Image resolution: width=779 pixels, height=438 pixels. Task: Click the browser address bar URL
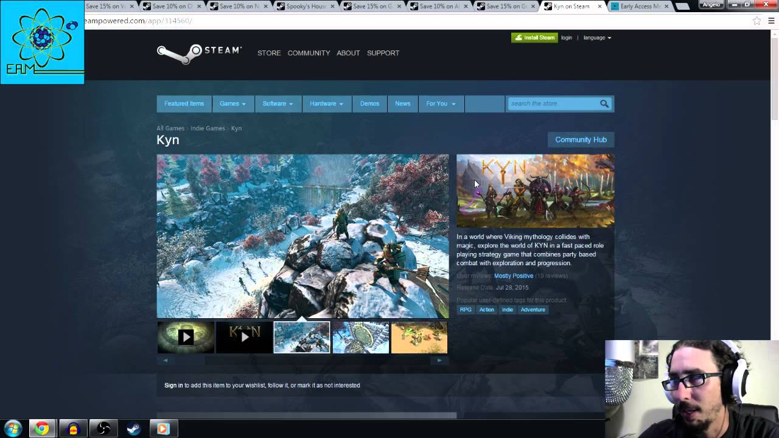pyautogui.click(x=139, y=21)
